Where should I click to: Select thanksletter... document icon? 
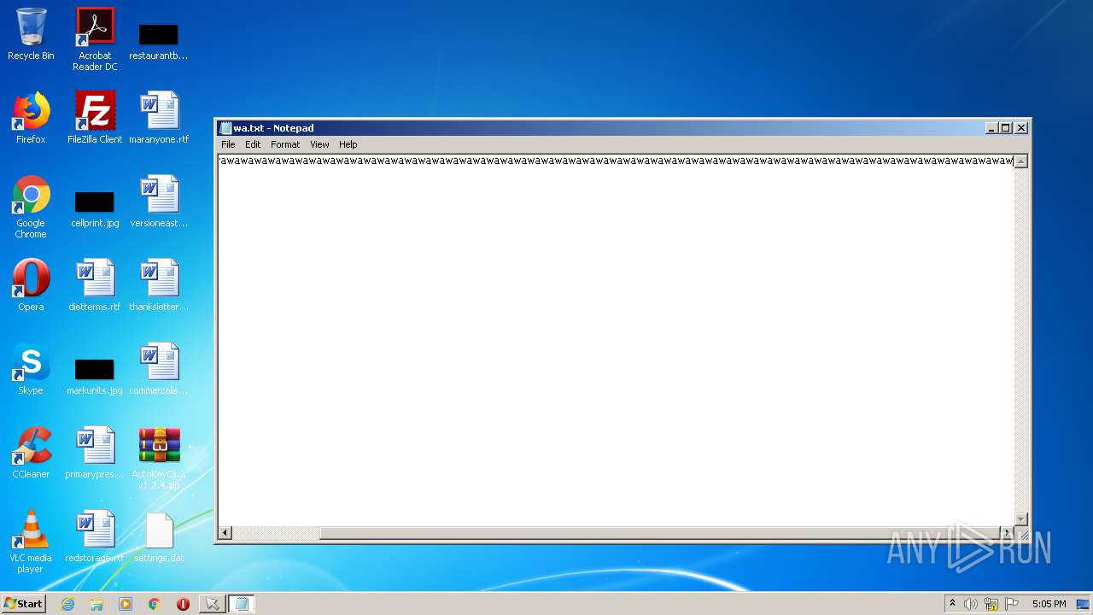(x=159, y=285)
